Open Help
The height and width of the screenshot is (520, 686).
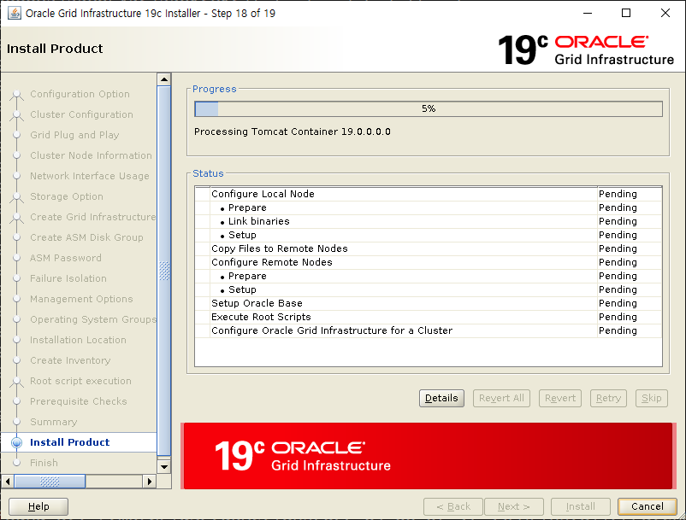coord(38,506)
